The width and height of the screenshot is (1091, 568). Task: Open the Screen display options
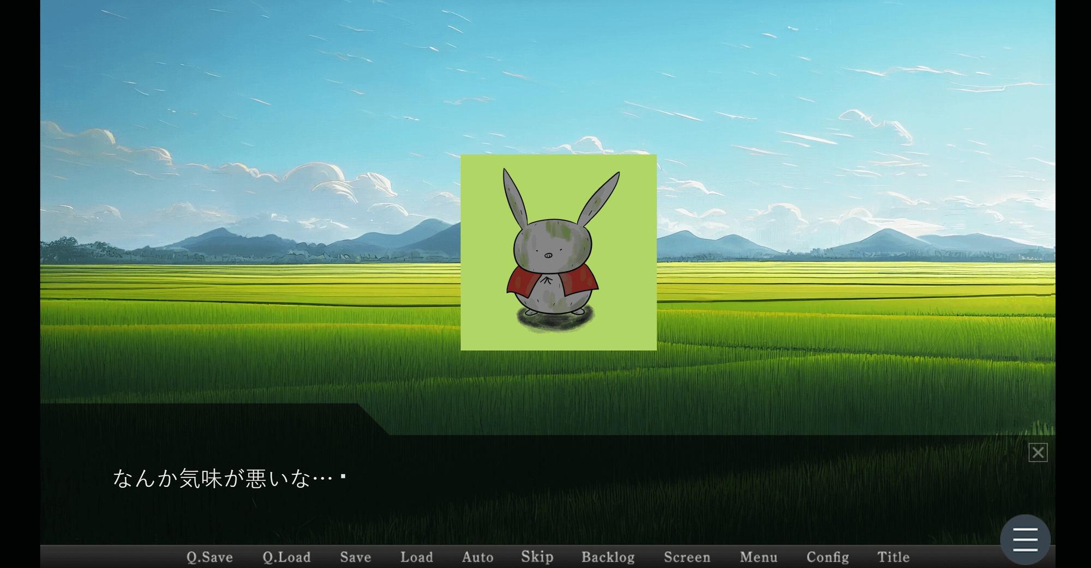[x=687, y=557]
